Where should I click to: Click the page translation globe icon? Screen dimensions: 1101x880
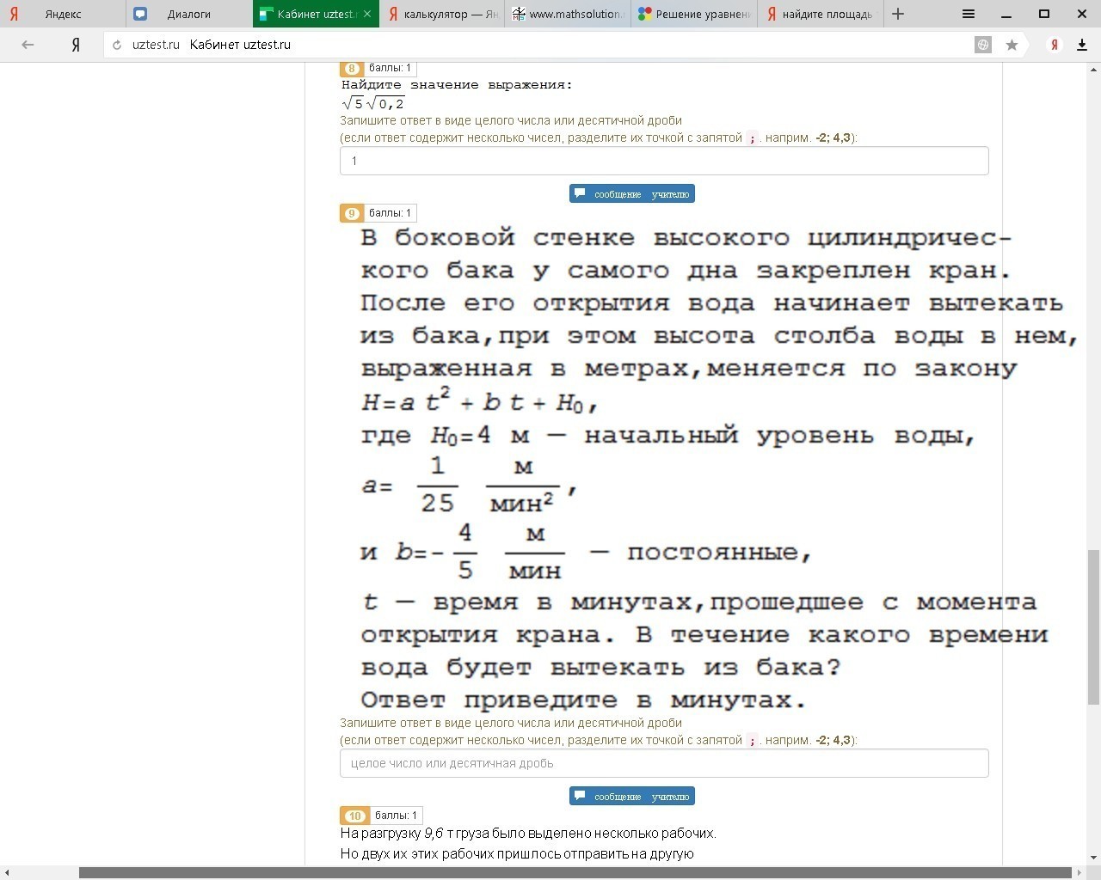(983, 45)
